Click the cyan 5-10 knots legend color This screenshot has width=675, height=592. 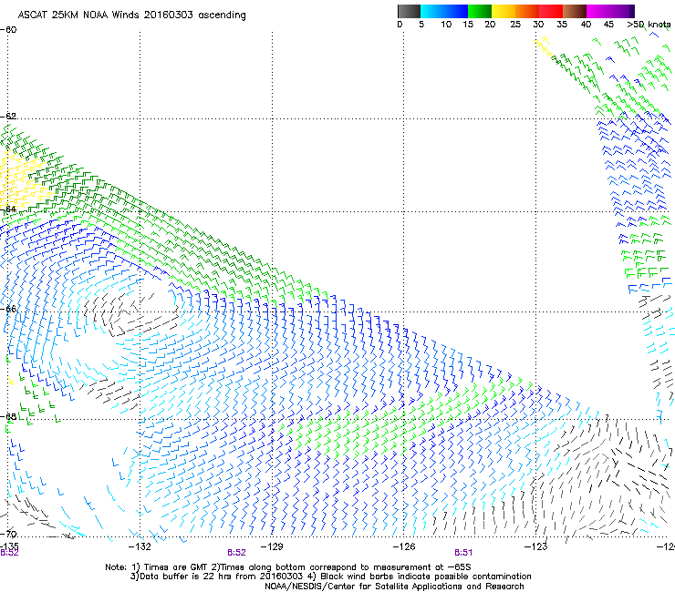[432, 11]
